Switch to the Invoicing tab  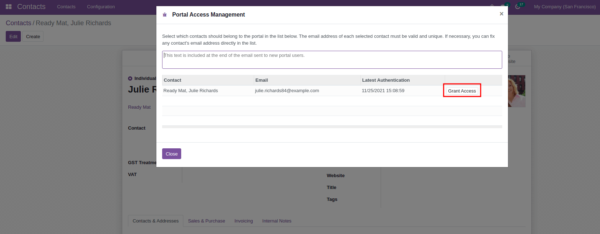(x=243, y=221)
